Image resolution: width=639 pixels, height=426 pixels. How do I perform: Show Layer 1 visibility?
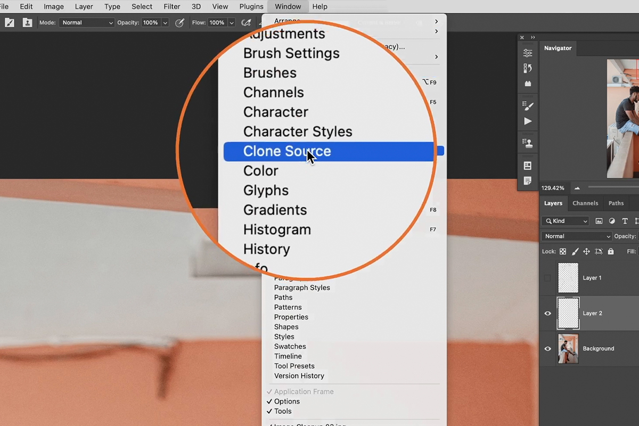coord(547,277)
